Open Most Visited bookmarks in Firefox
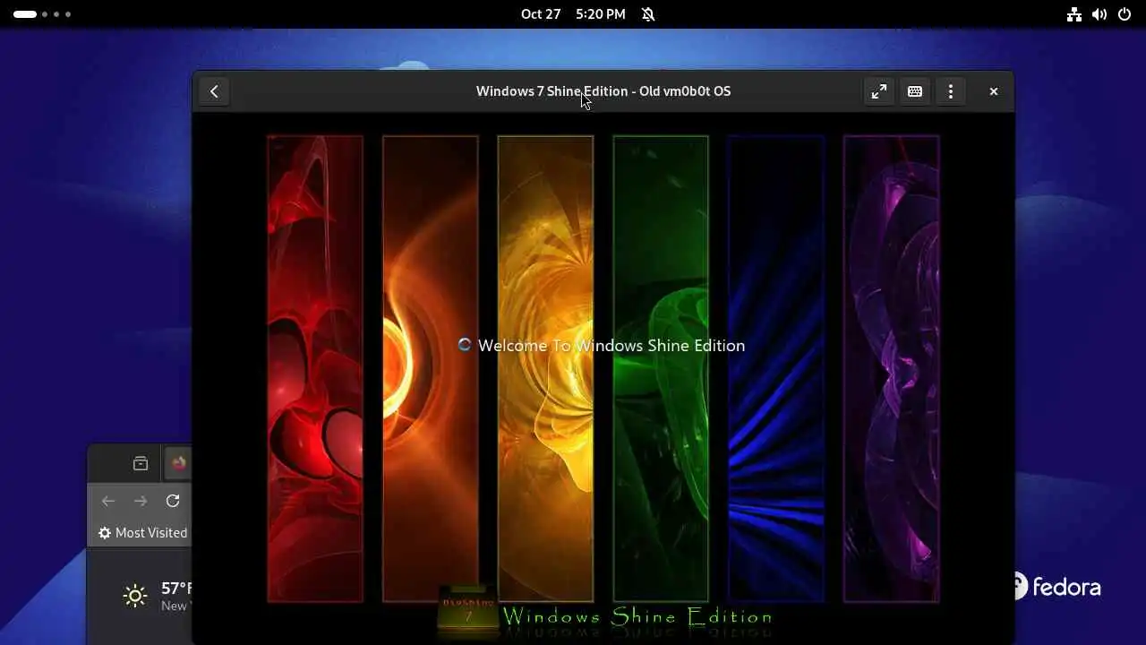1146x645 pixels. coord(143,533)
